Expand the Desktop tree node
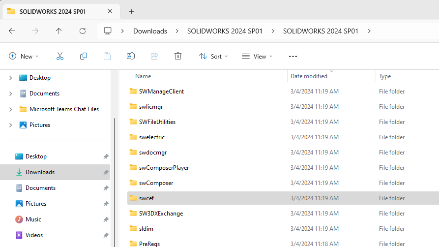 click(x=11, y=78)
